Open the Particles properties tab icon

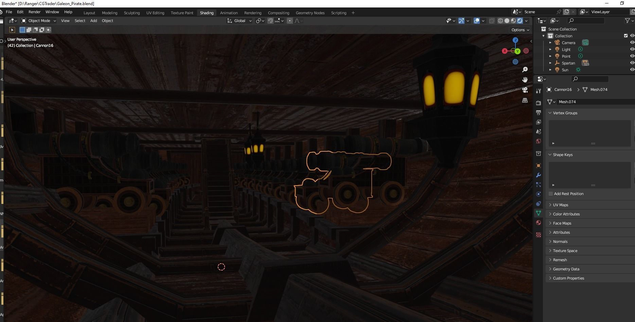[539, 185]
